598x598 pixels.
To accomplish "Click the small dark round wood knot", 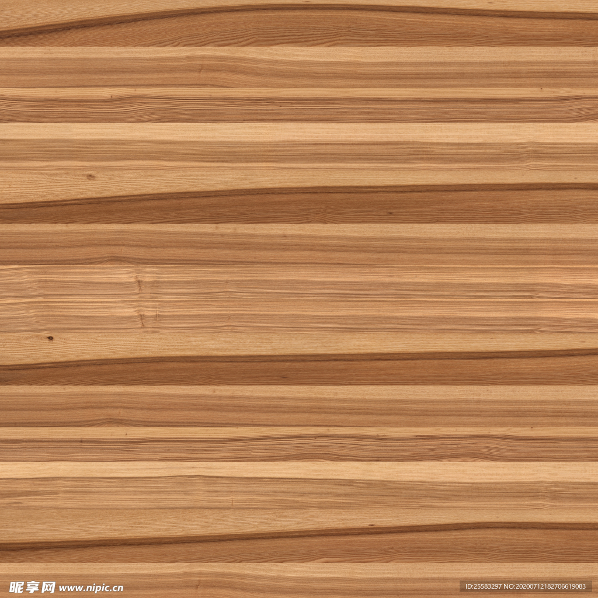I will coord(50,338).
